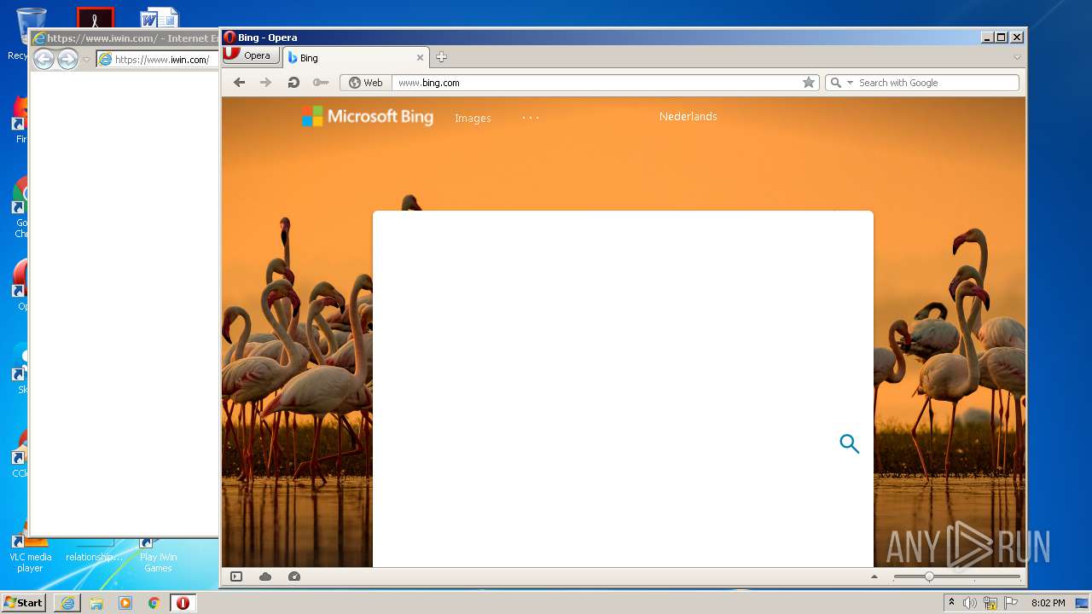Bookmark page with star icon
1092x614 pixels.
click(809, 83)
